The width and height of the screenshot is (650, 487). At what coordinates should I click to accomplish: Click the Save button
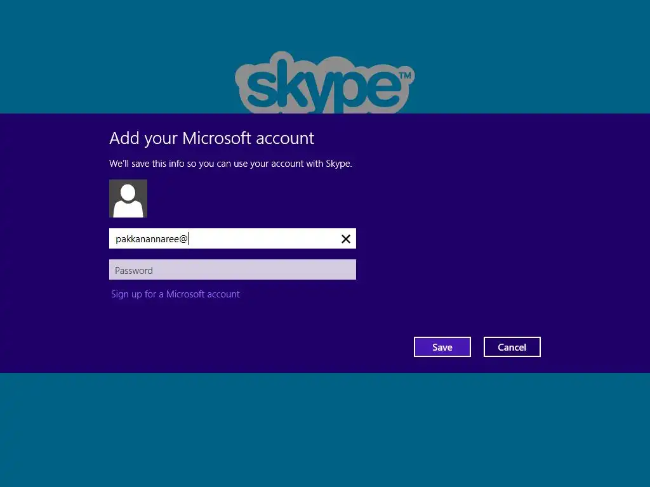(x=442, y=347)
